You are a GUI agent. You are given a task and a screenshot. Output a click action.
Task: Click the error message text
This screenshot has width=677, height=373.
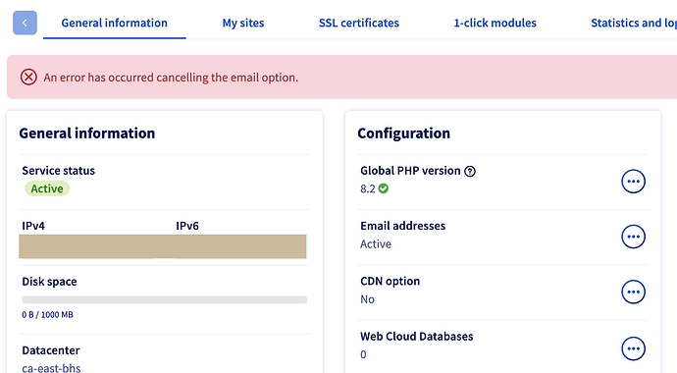coord(171,78)
